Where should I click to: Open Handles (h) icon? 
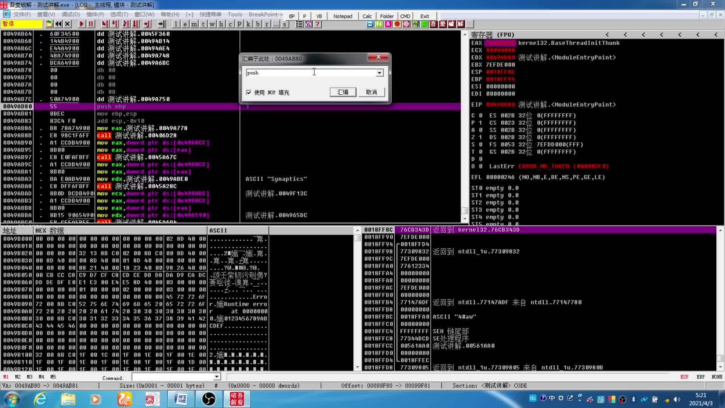(x=221, y=24)
